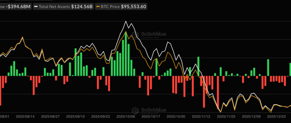Select the 2025/10/30 date label
Image resolution: width=291 pixels, height=123 pixels.
tap(176, 117)
